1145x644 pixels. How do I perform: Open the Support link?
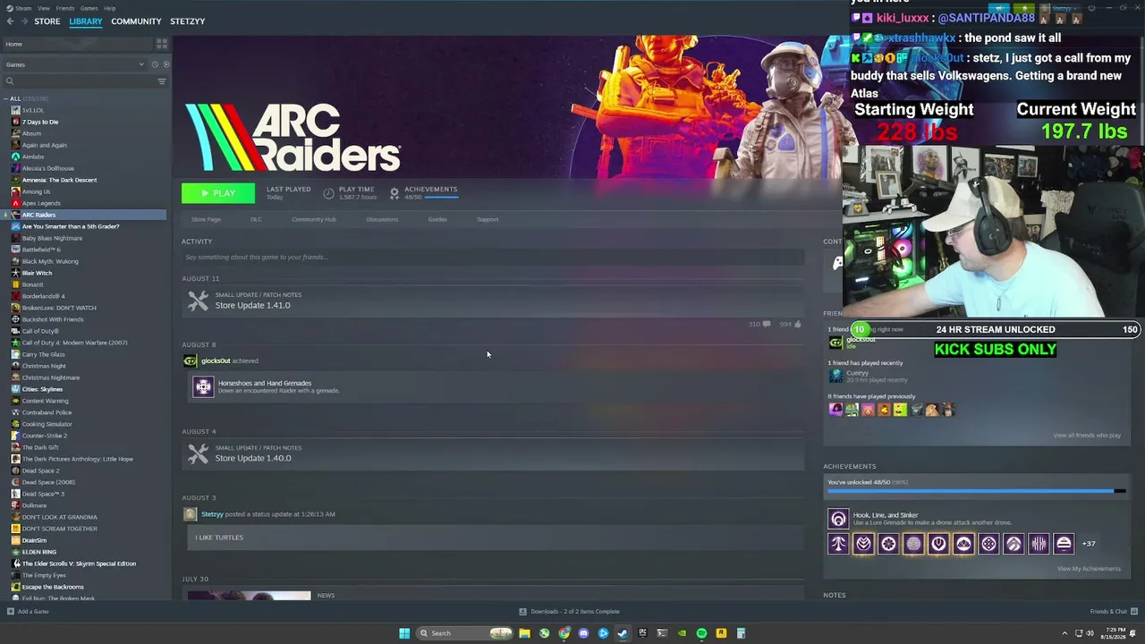point(488,219)
